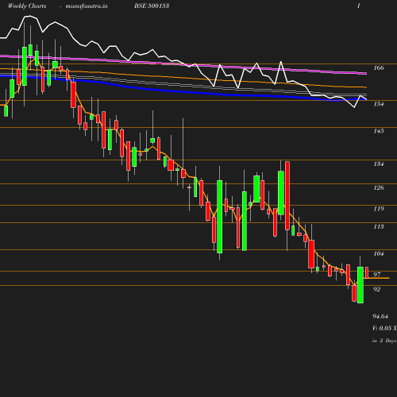Viewport: 397px width, 397px height.
Task: Click the 104 price axis label
Action: (379, 253)
